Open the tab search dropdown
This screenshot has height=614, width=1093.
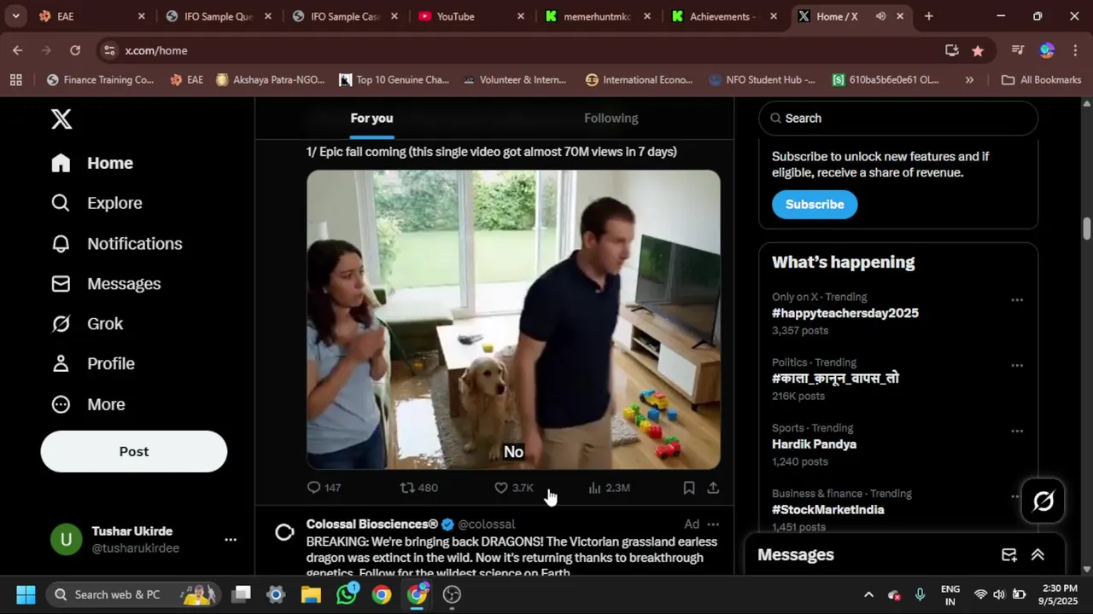coord(15,16)
